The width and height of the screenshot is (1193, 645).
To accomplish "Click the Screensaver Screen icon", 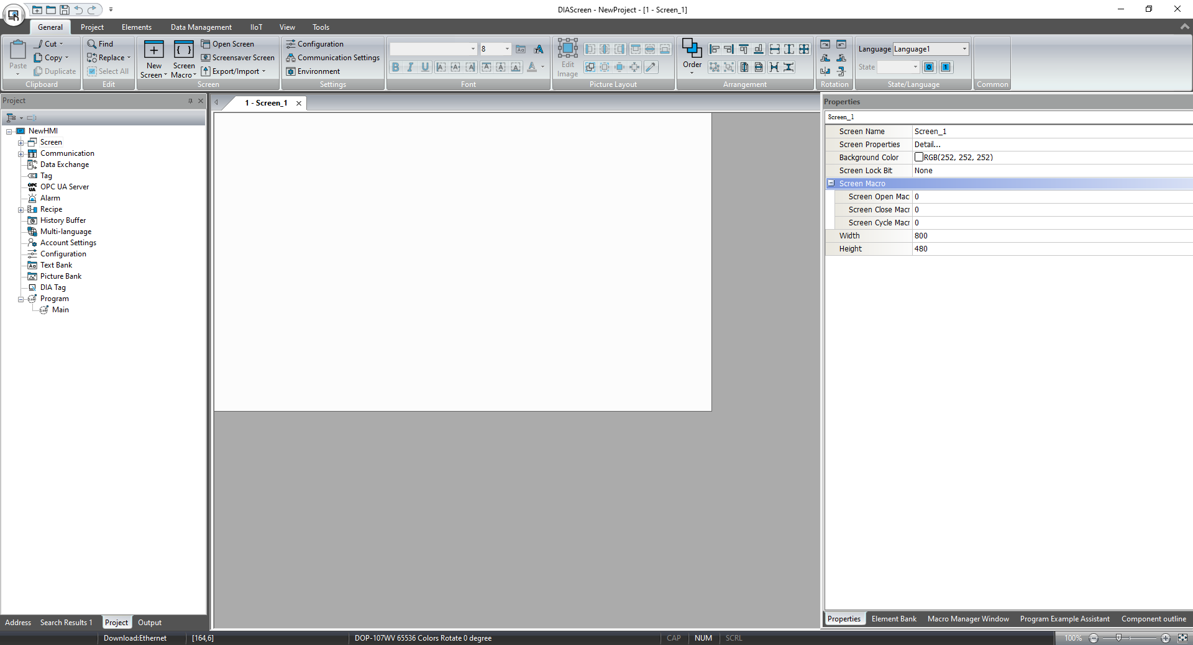I will point(206,58).
